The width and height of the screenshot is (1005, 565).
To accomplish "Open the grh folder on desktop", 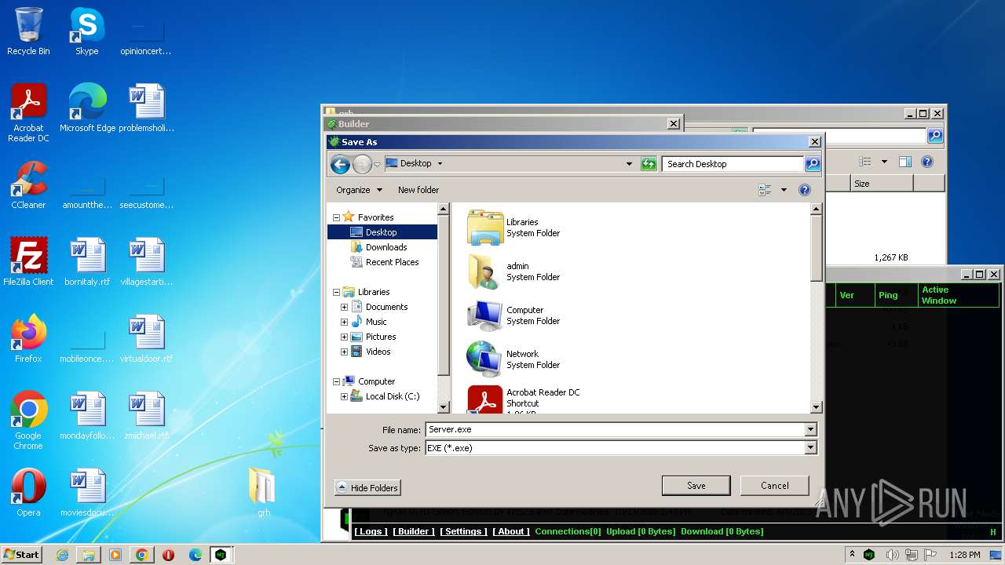I will (263, 493).
